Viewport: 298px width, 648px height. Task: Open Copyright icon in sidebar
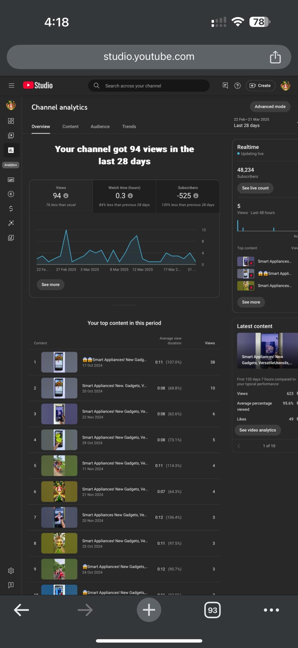11,194
